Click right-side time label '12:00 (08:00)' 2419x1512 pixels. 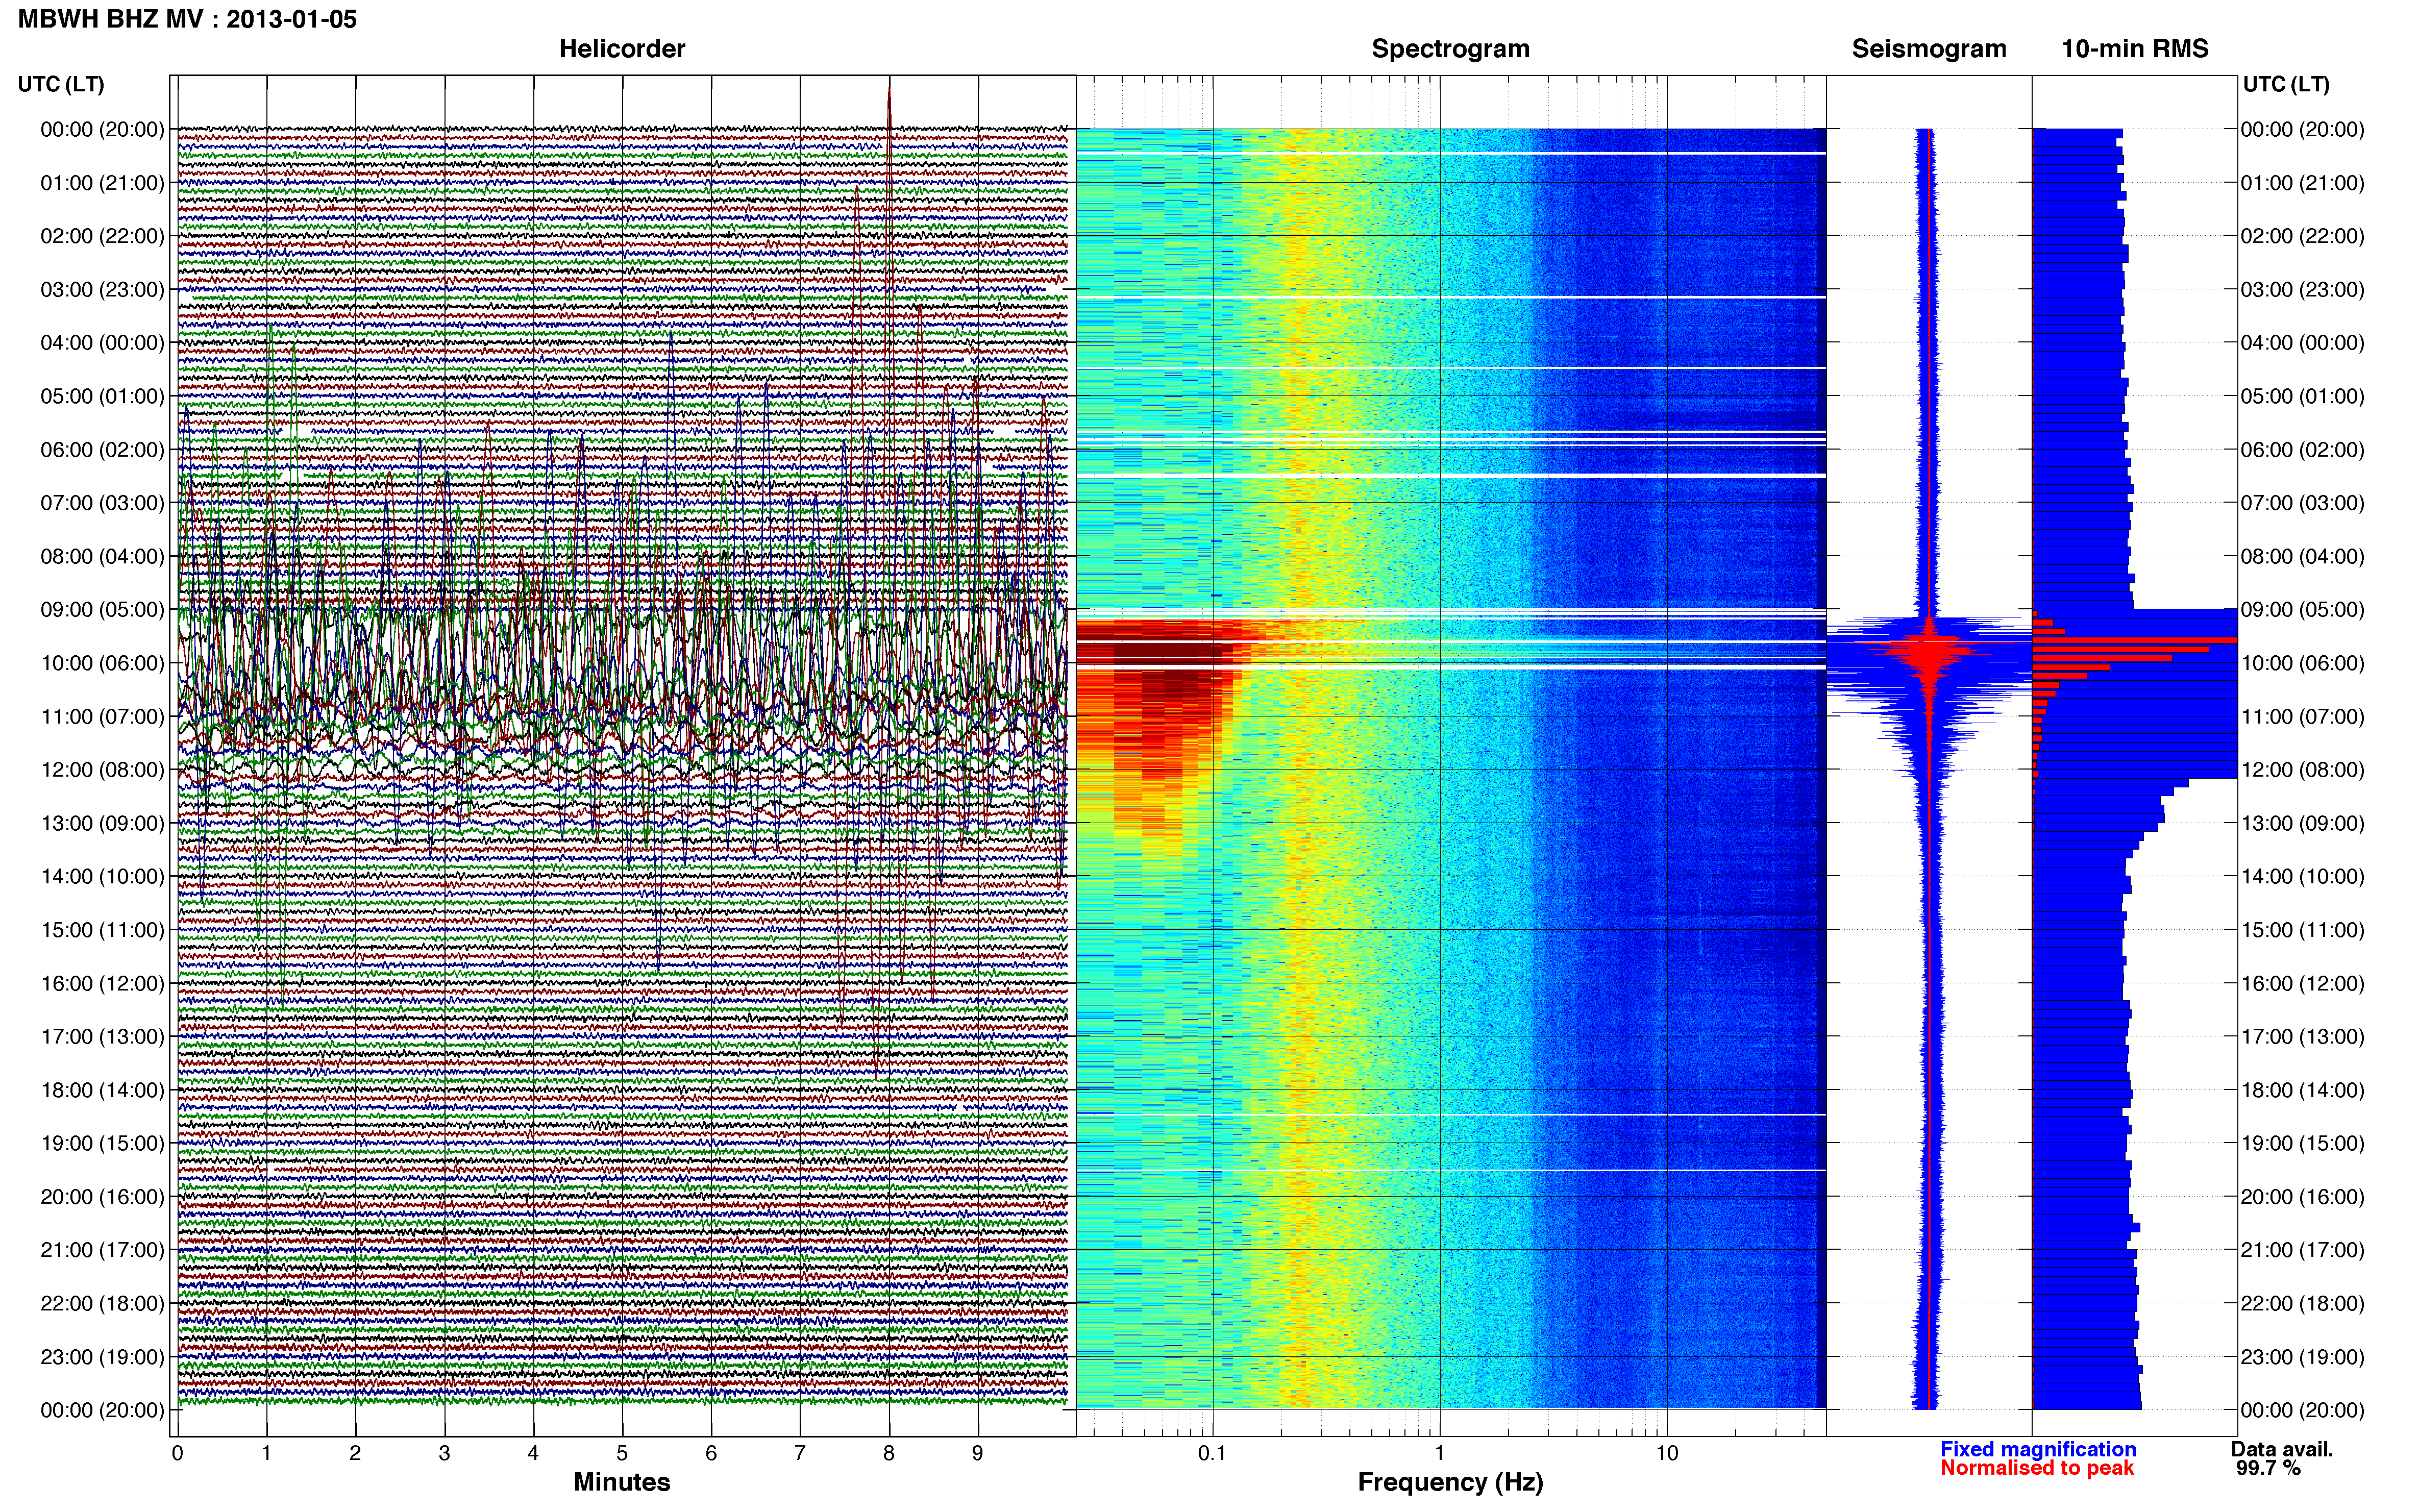[x=2303, y=770]
